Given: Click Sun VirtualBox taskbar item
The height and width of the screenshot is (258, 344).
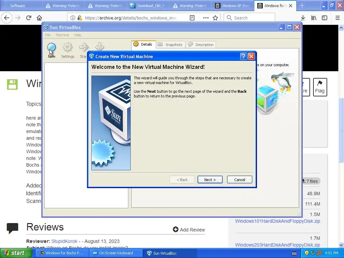Looking at the screenshot, I should pos(169,253).
